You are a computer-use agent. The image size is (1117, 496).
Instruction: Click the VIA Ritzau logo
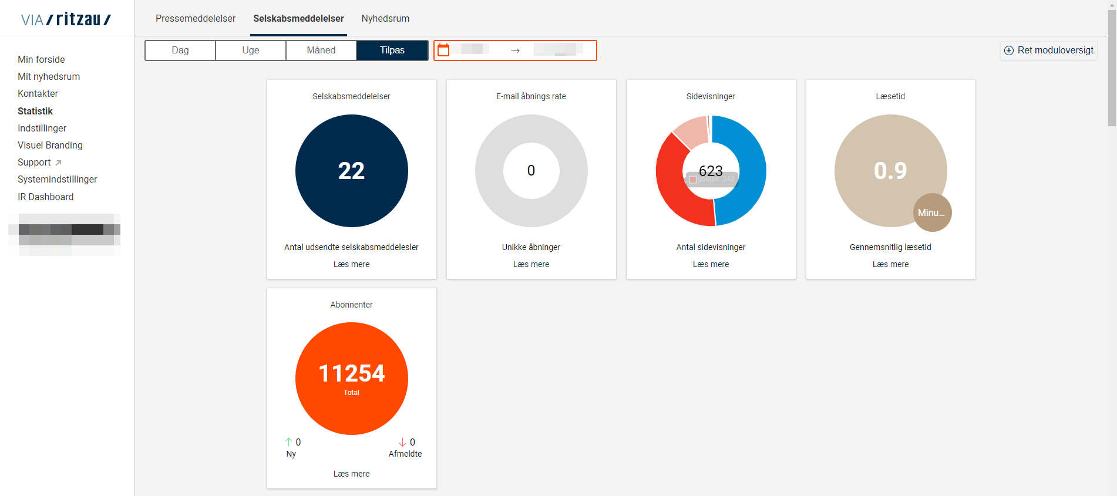tap(66, 19)
